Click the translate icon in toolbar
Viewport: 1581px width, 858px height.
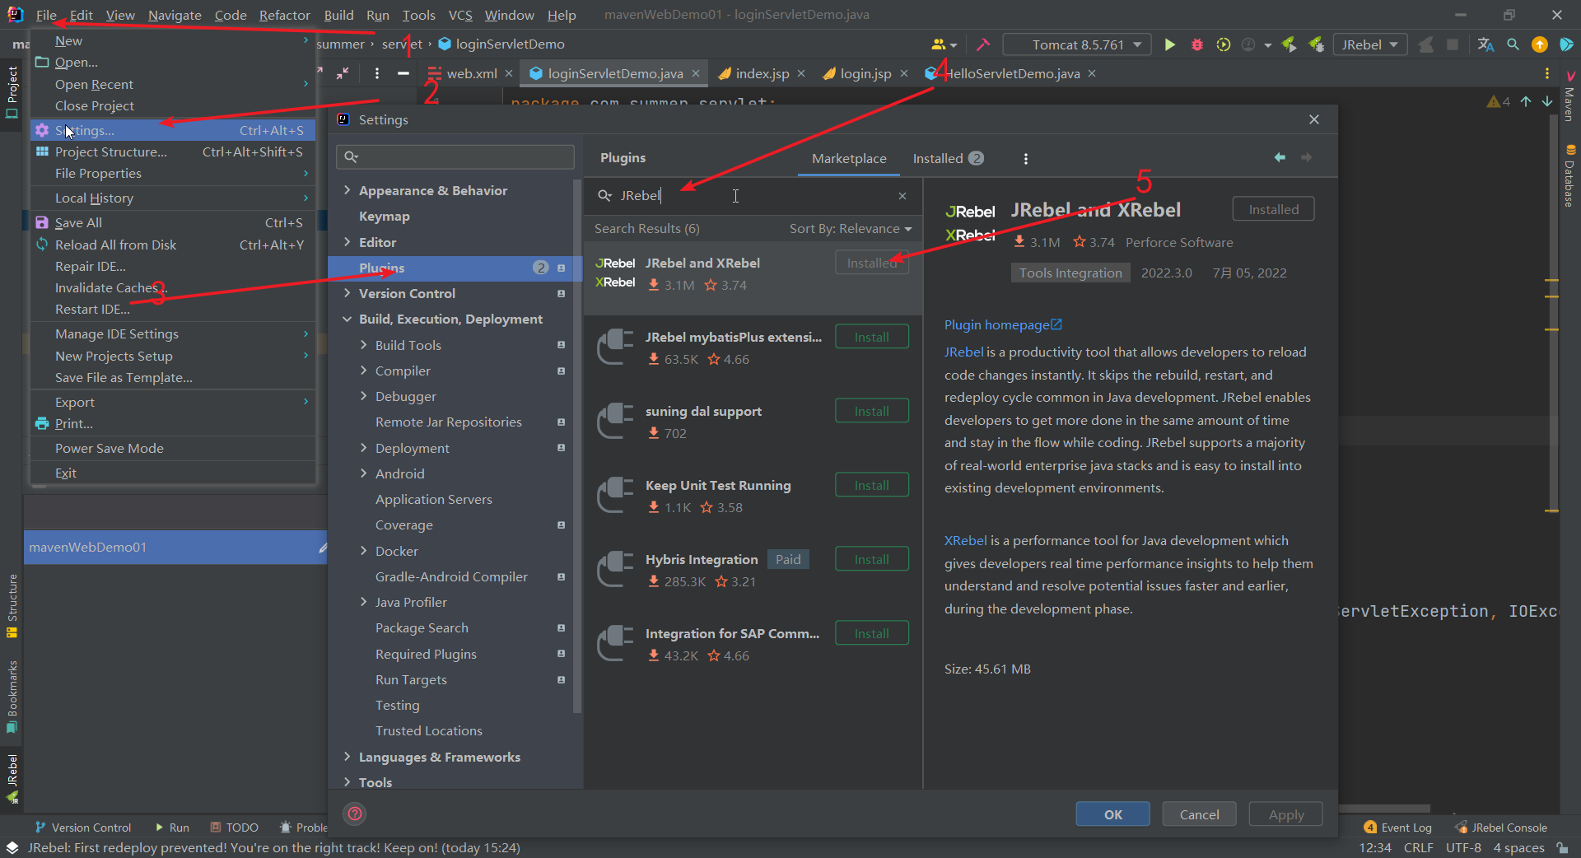click(1485, 44)
